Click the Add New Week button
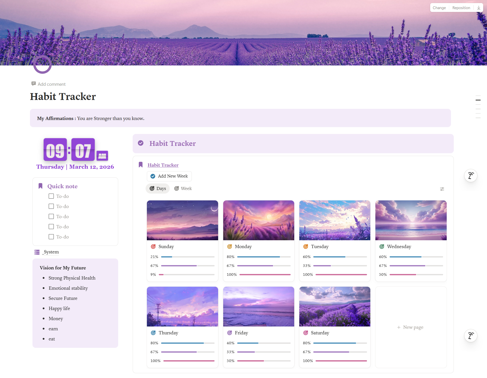Image resolution: width=487 pixels, height=378 pixels. point(169,176)
